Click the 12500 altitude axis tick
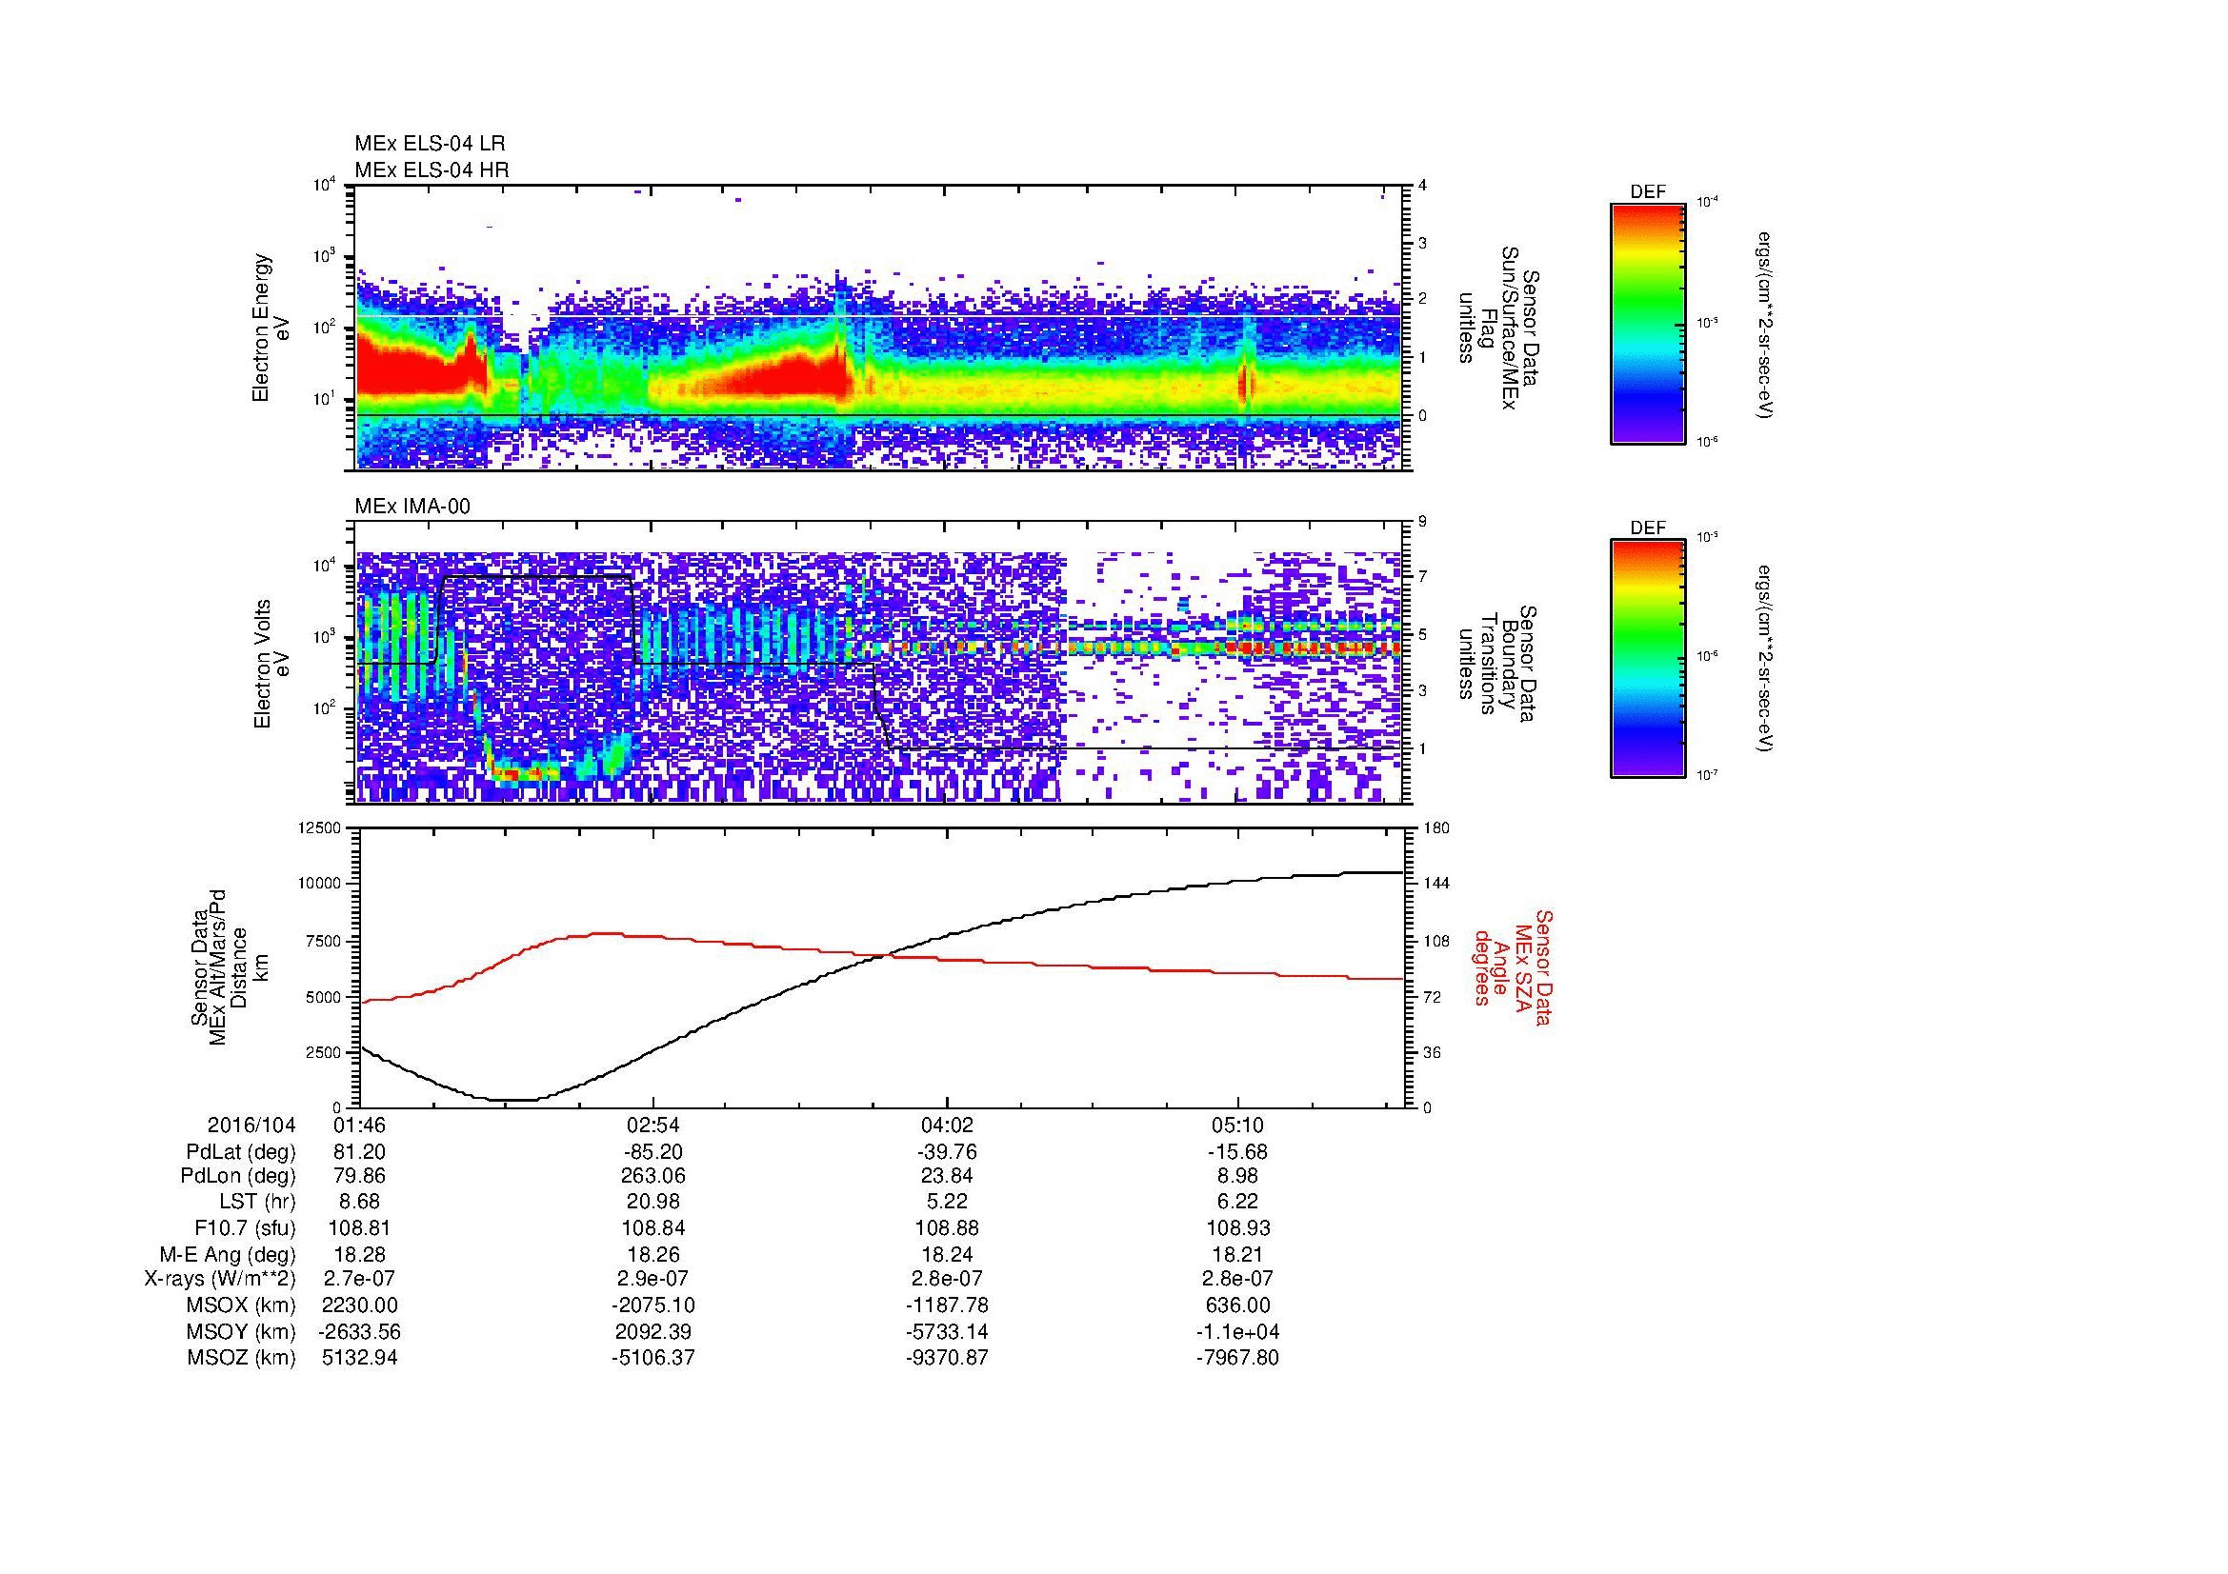2228x1574 pixels. pos(321,827)
